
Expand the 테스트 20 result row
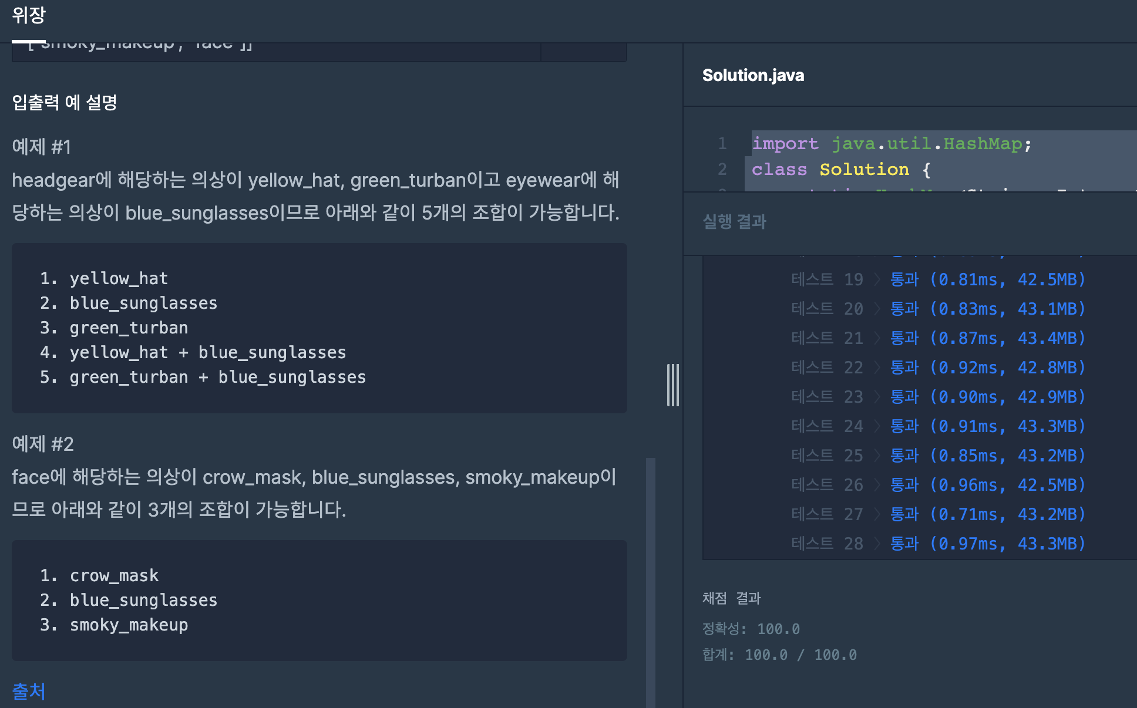click(x=877, y=309)
